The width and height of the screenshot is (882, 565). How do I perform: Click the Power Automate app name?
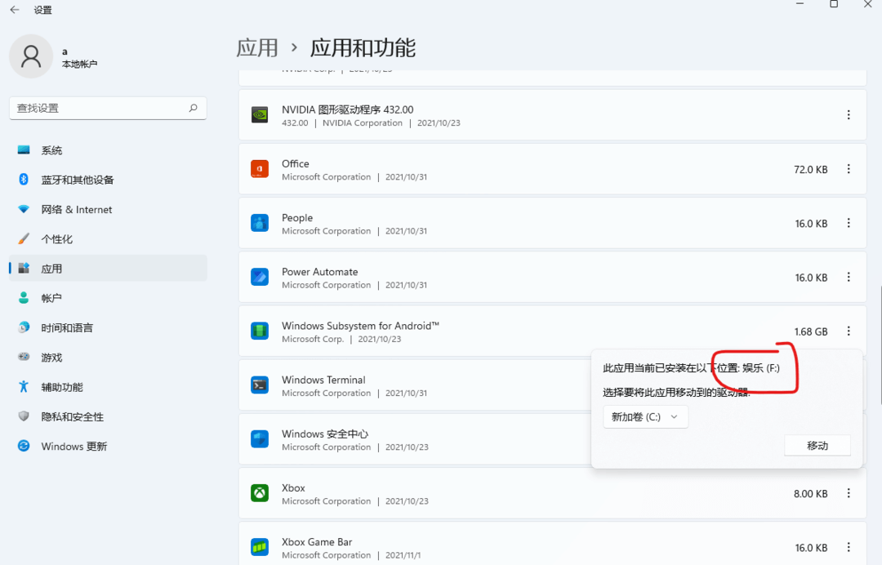pyautogui.click(x=319, y=272)
